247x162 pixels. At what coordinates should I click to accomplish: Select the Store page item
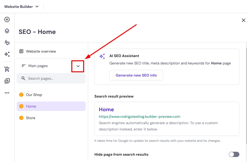coord(31,118)
